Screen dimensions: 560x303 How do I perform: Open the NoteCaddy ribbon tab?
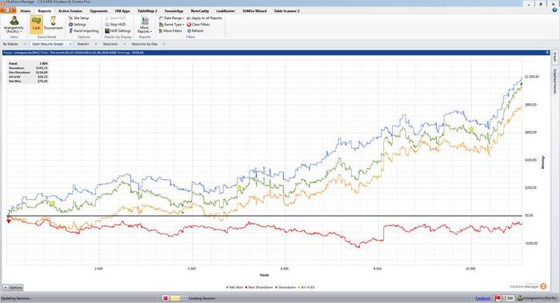pyautogui.click(x=200, y=11)
